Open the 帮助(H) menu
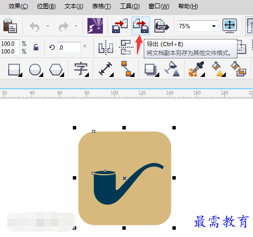The height and width of the screenshot is (237, 253). [x=188, y=6]
